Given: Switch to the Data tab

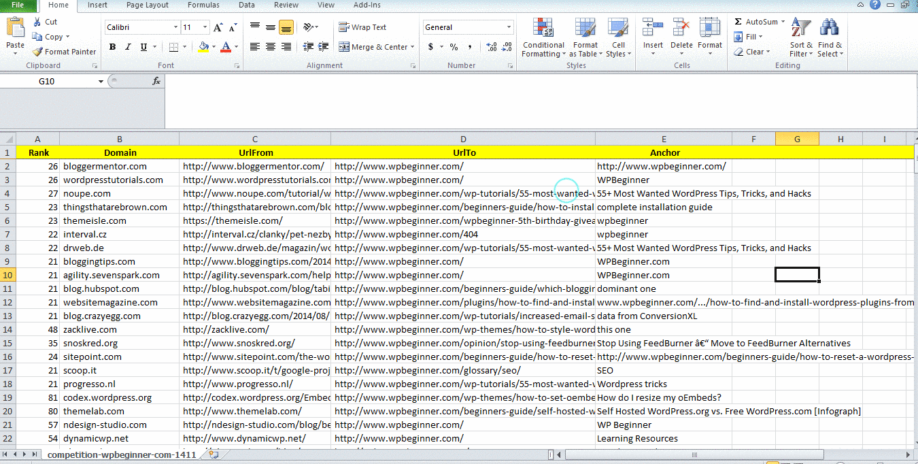Looking at the screenshot, I should coord(247,5).
